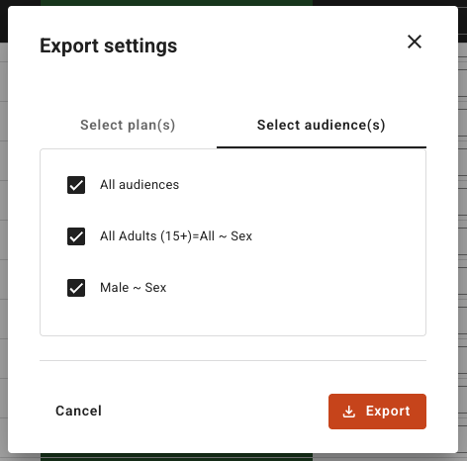The width and height of the screenshot is (467, 461).
Task: Switch to the Select plan(s) tab
Action: (128, 125)
